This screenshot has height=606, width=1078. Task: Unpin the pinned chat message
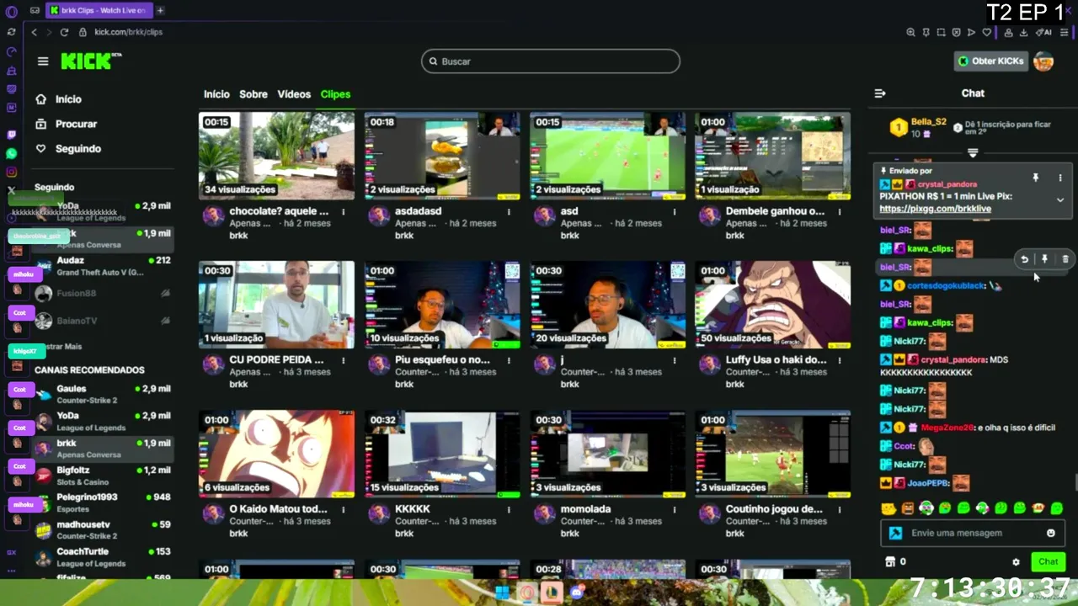[x=1036, y=178]
